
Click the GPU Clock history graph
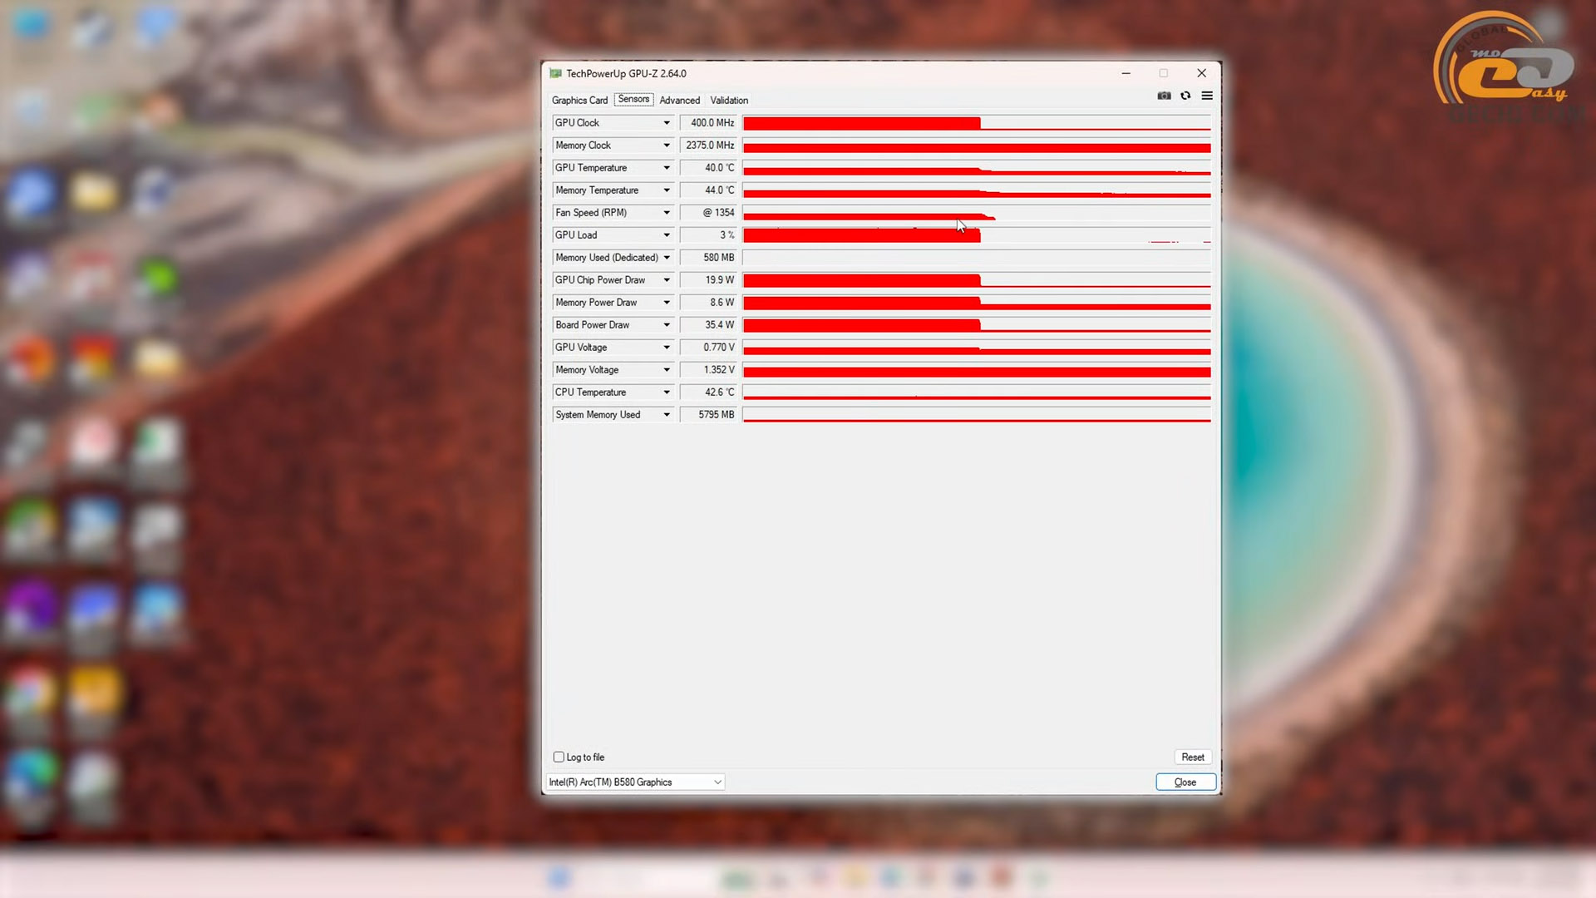coord(977,123)
